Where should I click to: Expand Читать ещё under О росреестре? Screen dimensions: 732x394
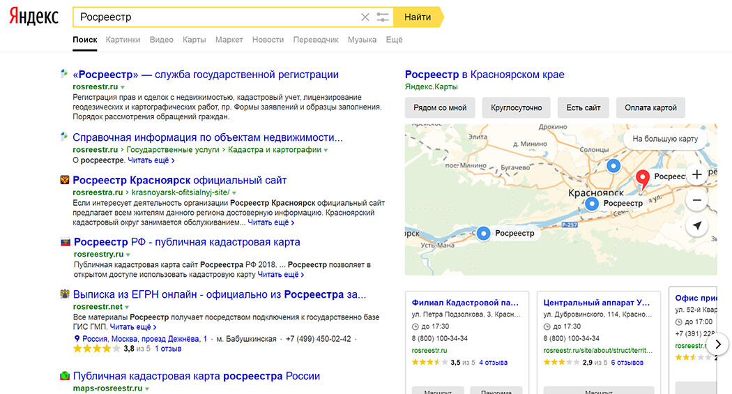(151, 160)
